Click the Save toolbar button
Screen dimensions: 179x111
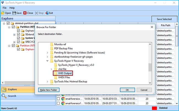[17, 13]
